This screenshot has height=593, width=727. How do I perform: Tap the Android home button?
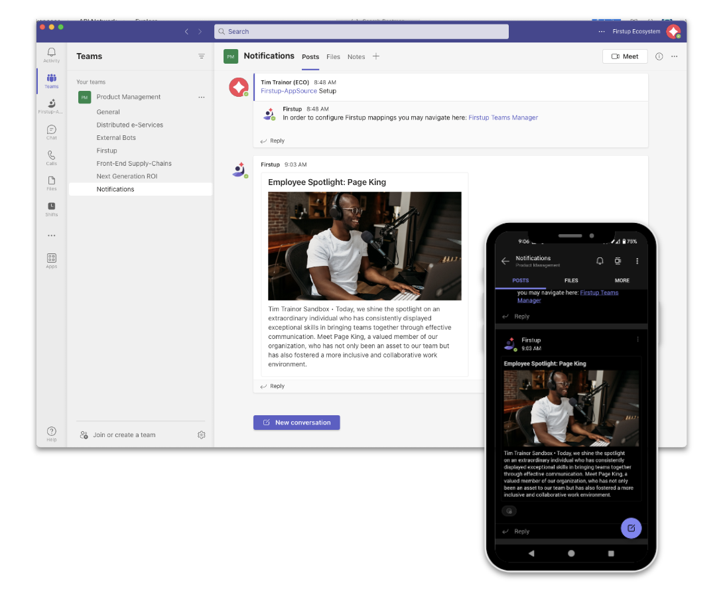571,553
